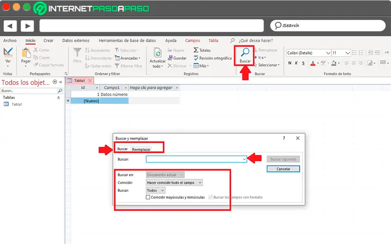Open the background fill color bucket

point(334,63)
